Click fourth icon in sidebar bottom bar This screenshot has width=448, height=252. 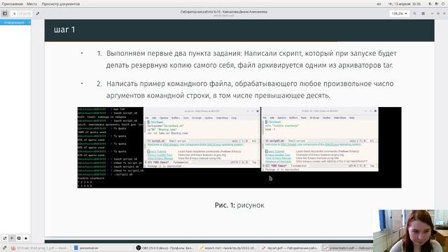[x=26, y=238]
